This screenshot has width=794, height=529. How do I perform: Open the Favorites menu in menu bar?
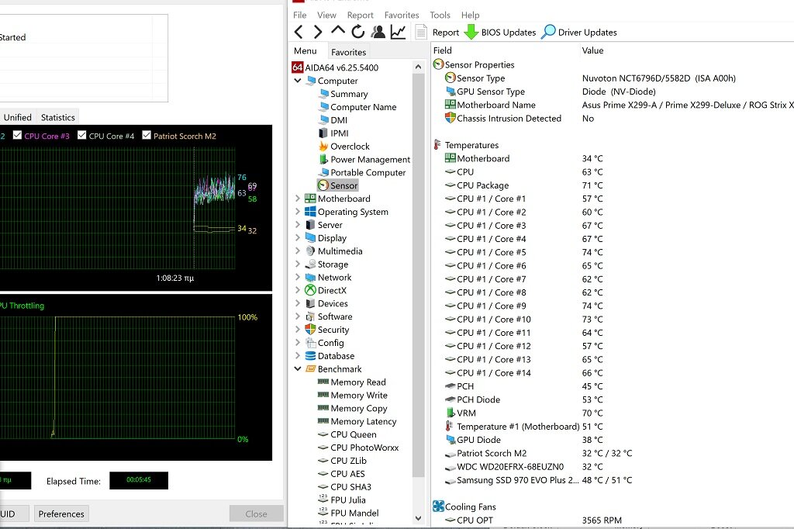402,16
